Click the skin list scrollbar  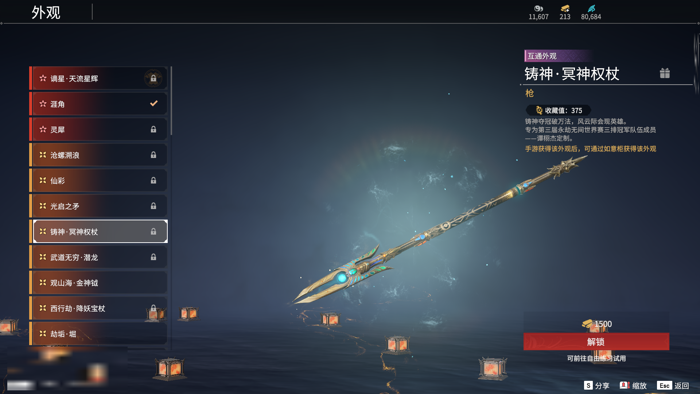171,101
